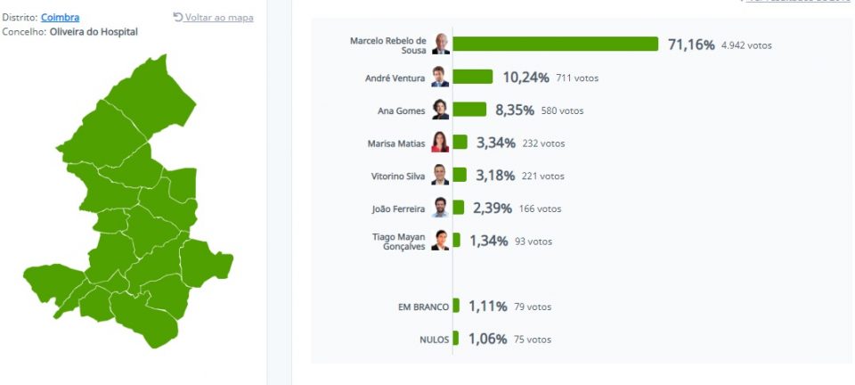Click Tiago Mayan Gonçalves's candidate photo
This screenshot has width=855, height=385.
click(x=441, y=241)
